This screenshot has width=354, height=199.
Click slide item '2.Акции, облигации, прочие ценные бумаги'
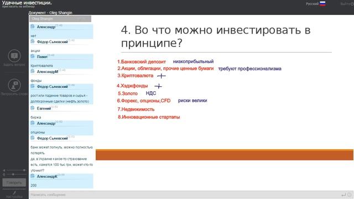(x=165, y=69)
